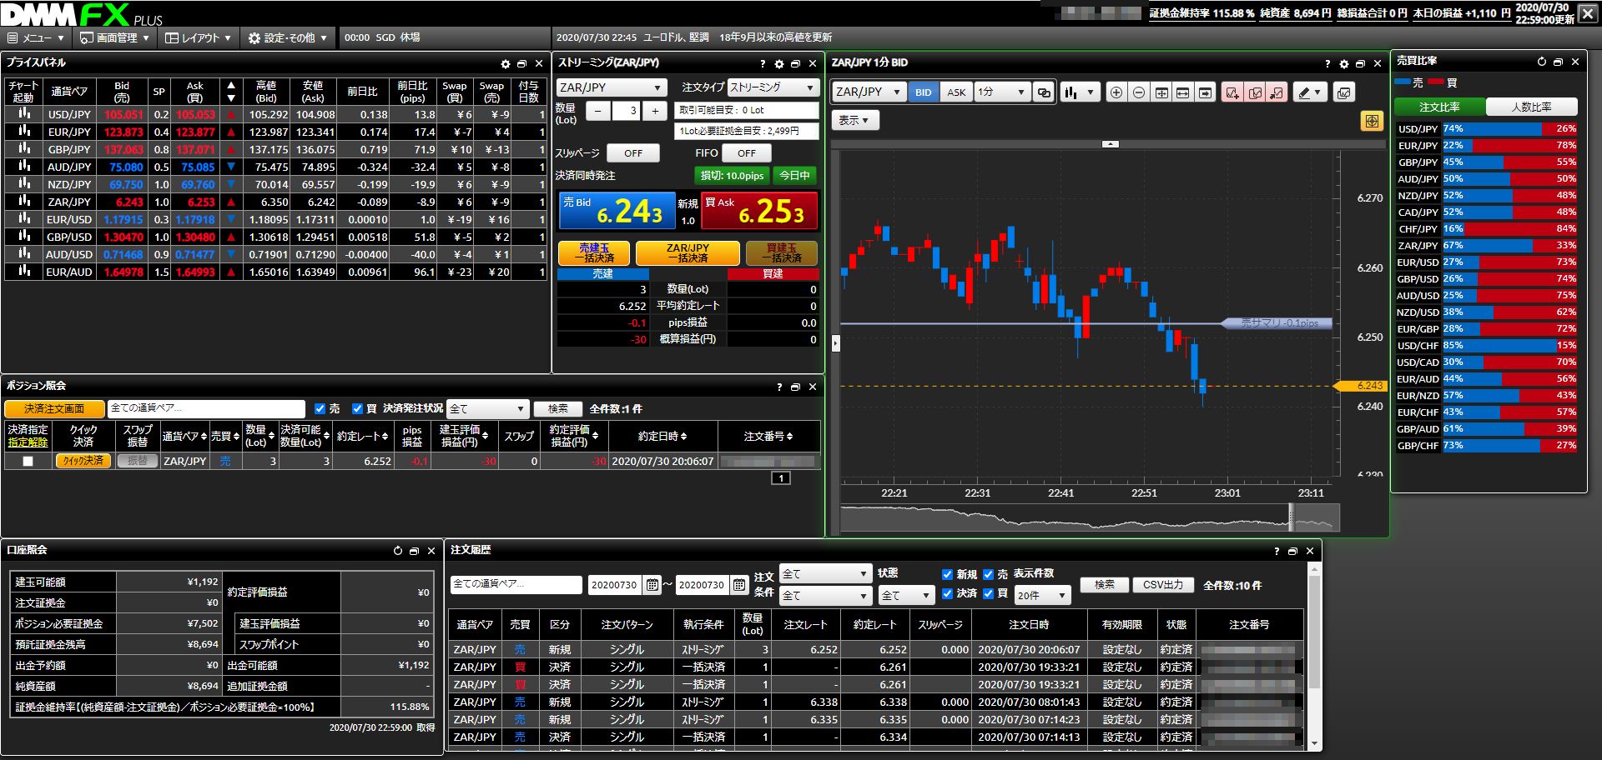Open メニュー menu
The height and width of the screenshot is (760, 1602).
tap(36, 37)
